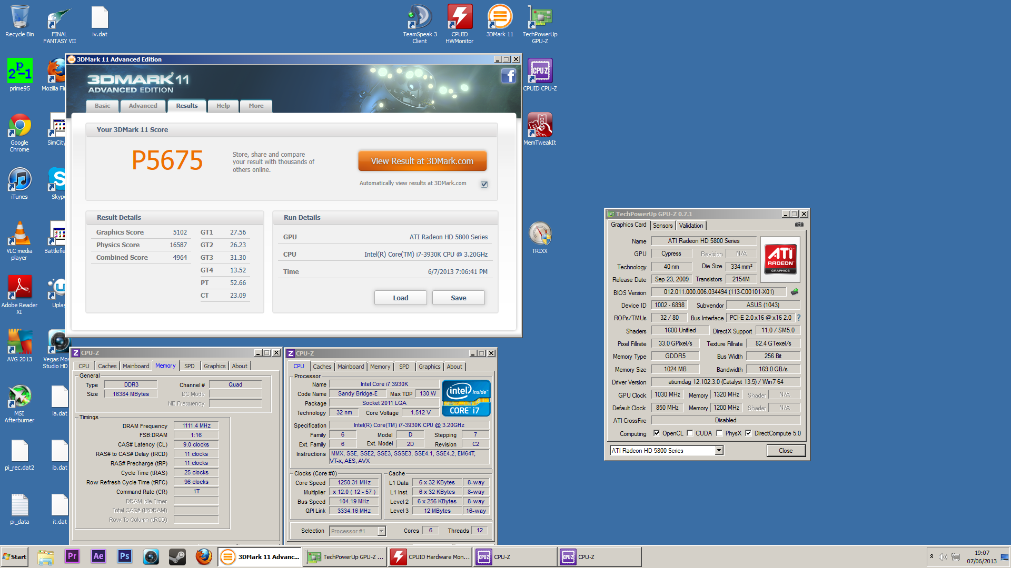This screenshot has height=568, width=1011.
Task: Click the Core Voltage value 1.512 V
Action: tap(421, 413)
